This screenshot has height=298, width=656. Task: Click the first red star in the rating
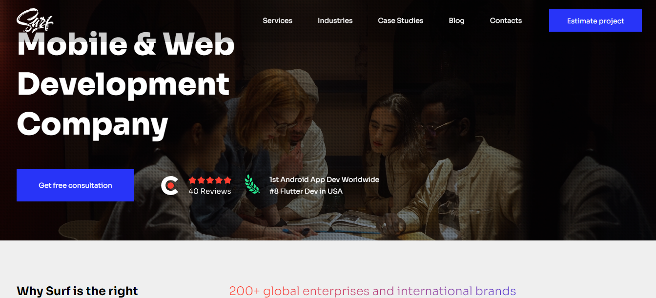[x=192, y=180]
